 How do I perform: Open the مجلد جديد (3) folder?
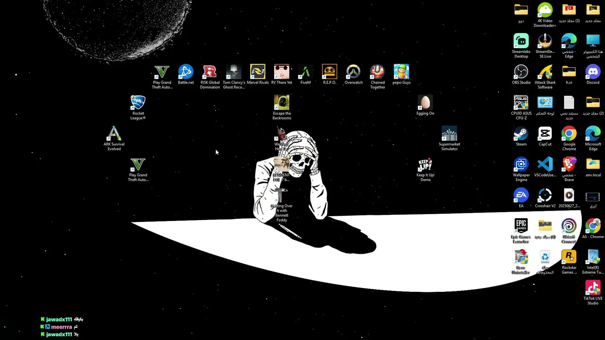pyautogui.click(x=569, y=13)
